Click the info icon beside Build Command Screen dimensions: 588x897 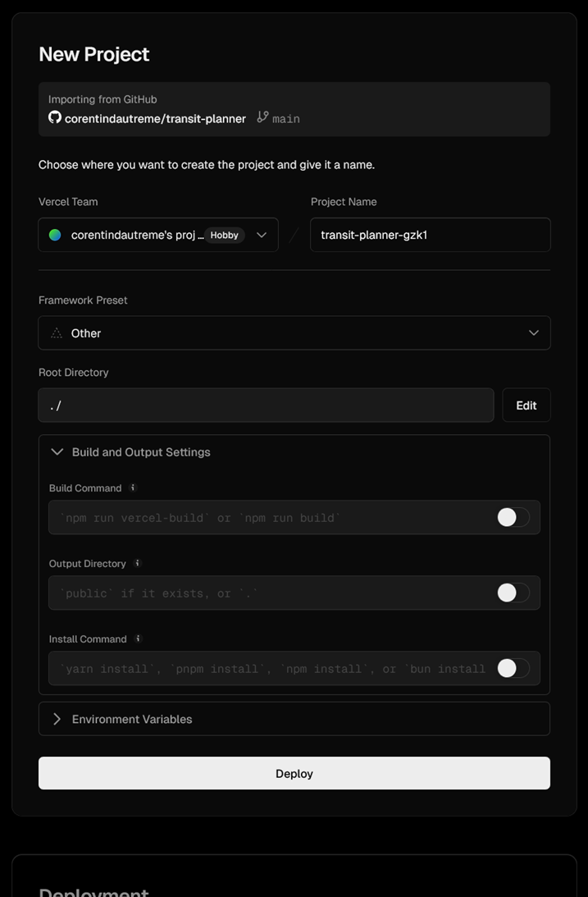(133, 487)
